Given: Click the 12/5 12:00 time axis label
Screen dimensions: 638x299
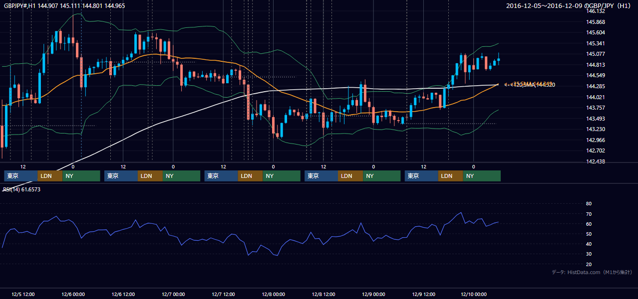Looking at the screenshot, I should pyautogui.click(x=23, y=294).
